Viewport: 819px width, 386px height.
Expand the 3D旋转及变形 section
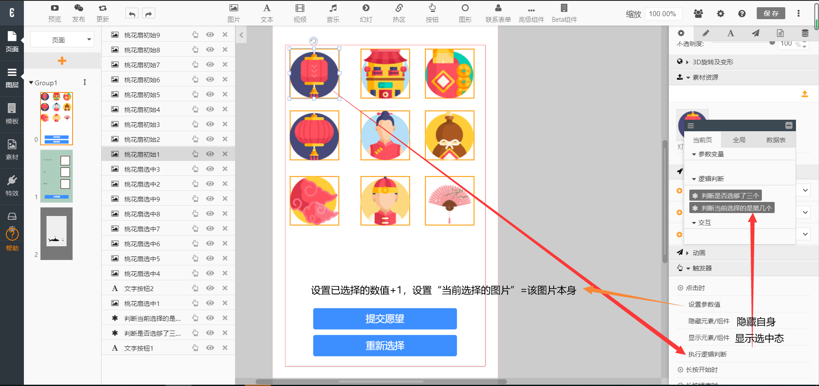(712, 62)
